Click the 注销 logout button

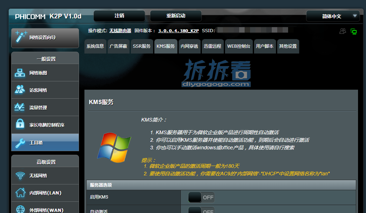[119, 16]
